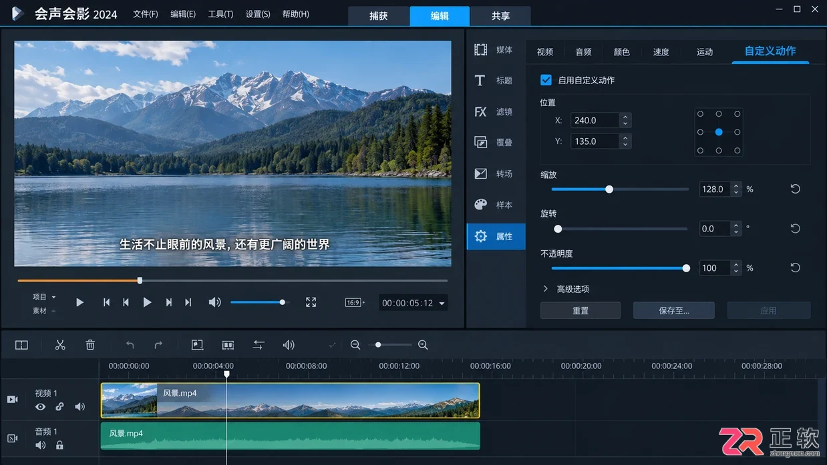This screenshot has width=827, height=465.
Task: Click the redo arrow in timeline toolbar
Action: 158,345
